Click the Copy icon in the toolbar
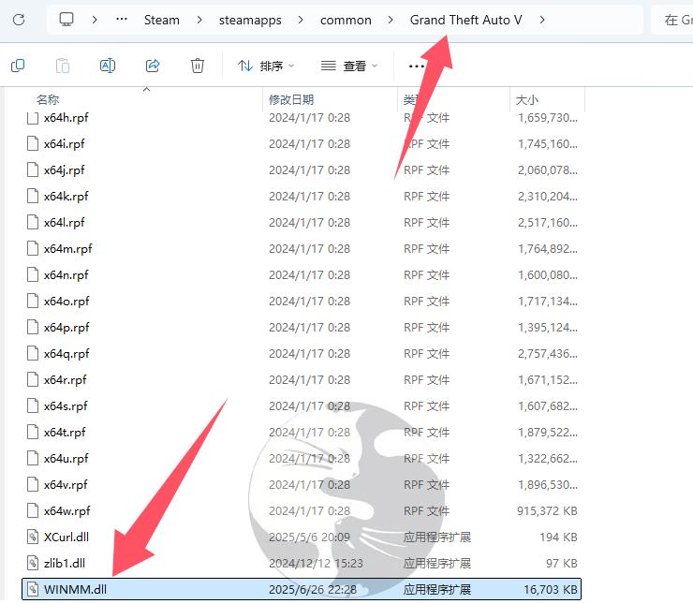The width and height of the screenshot is (693, 604). [17, 66]
